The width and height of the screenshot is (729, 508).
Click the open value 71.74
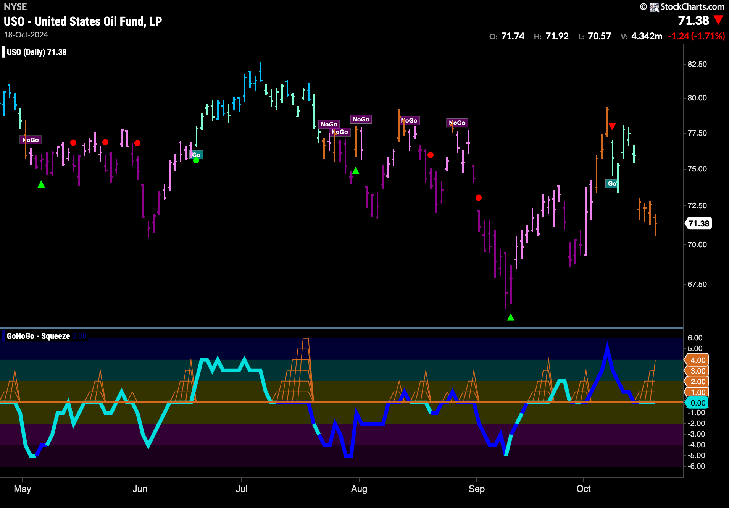tap(513, 36)
